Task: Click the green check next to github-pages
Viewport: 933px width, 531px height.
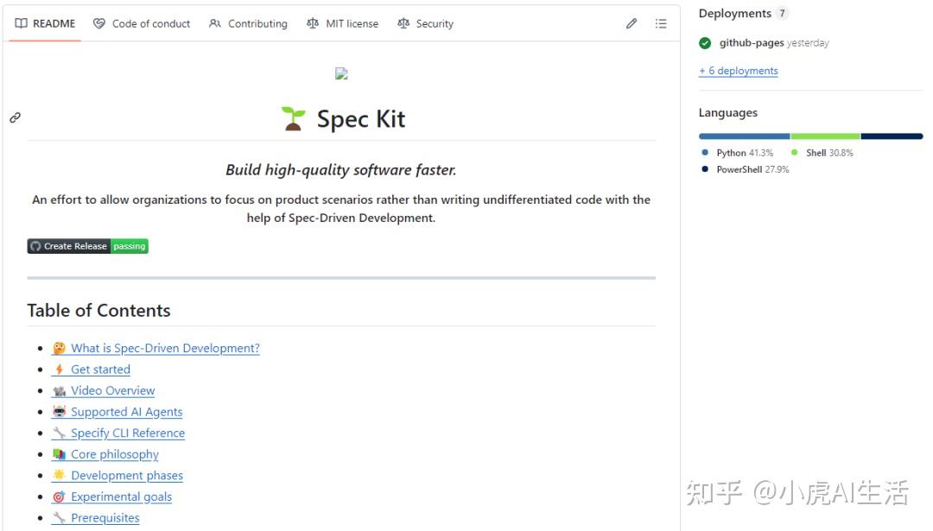Action: point(706,41)
